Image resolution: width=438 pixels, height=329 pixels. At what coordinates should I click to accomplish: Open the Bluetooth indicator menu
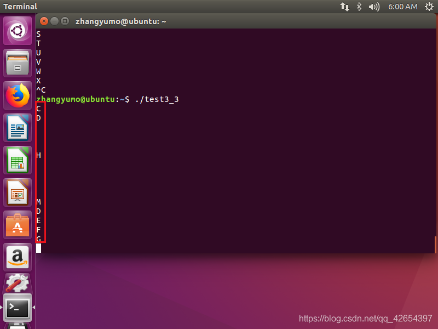click(359, 7)
